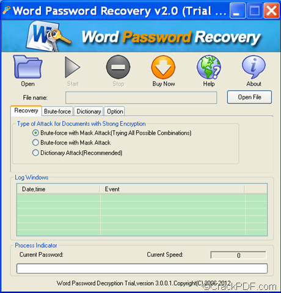281x293 pixels.
Task: Switch to the Dictionary tab
Action: (x=89, y=111)
